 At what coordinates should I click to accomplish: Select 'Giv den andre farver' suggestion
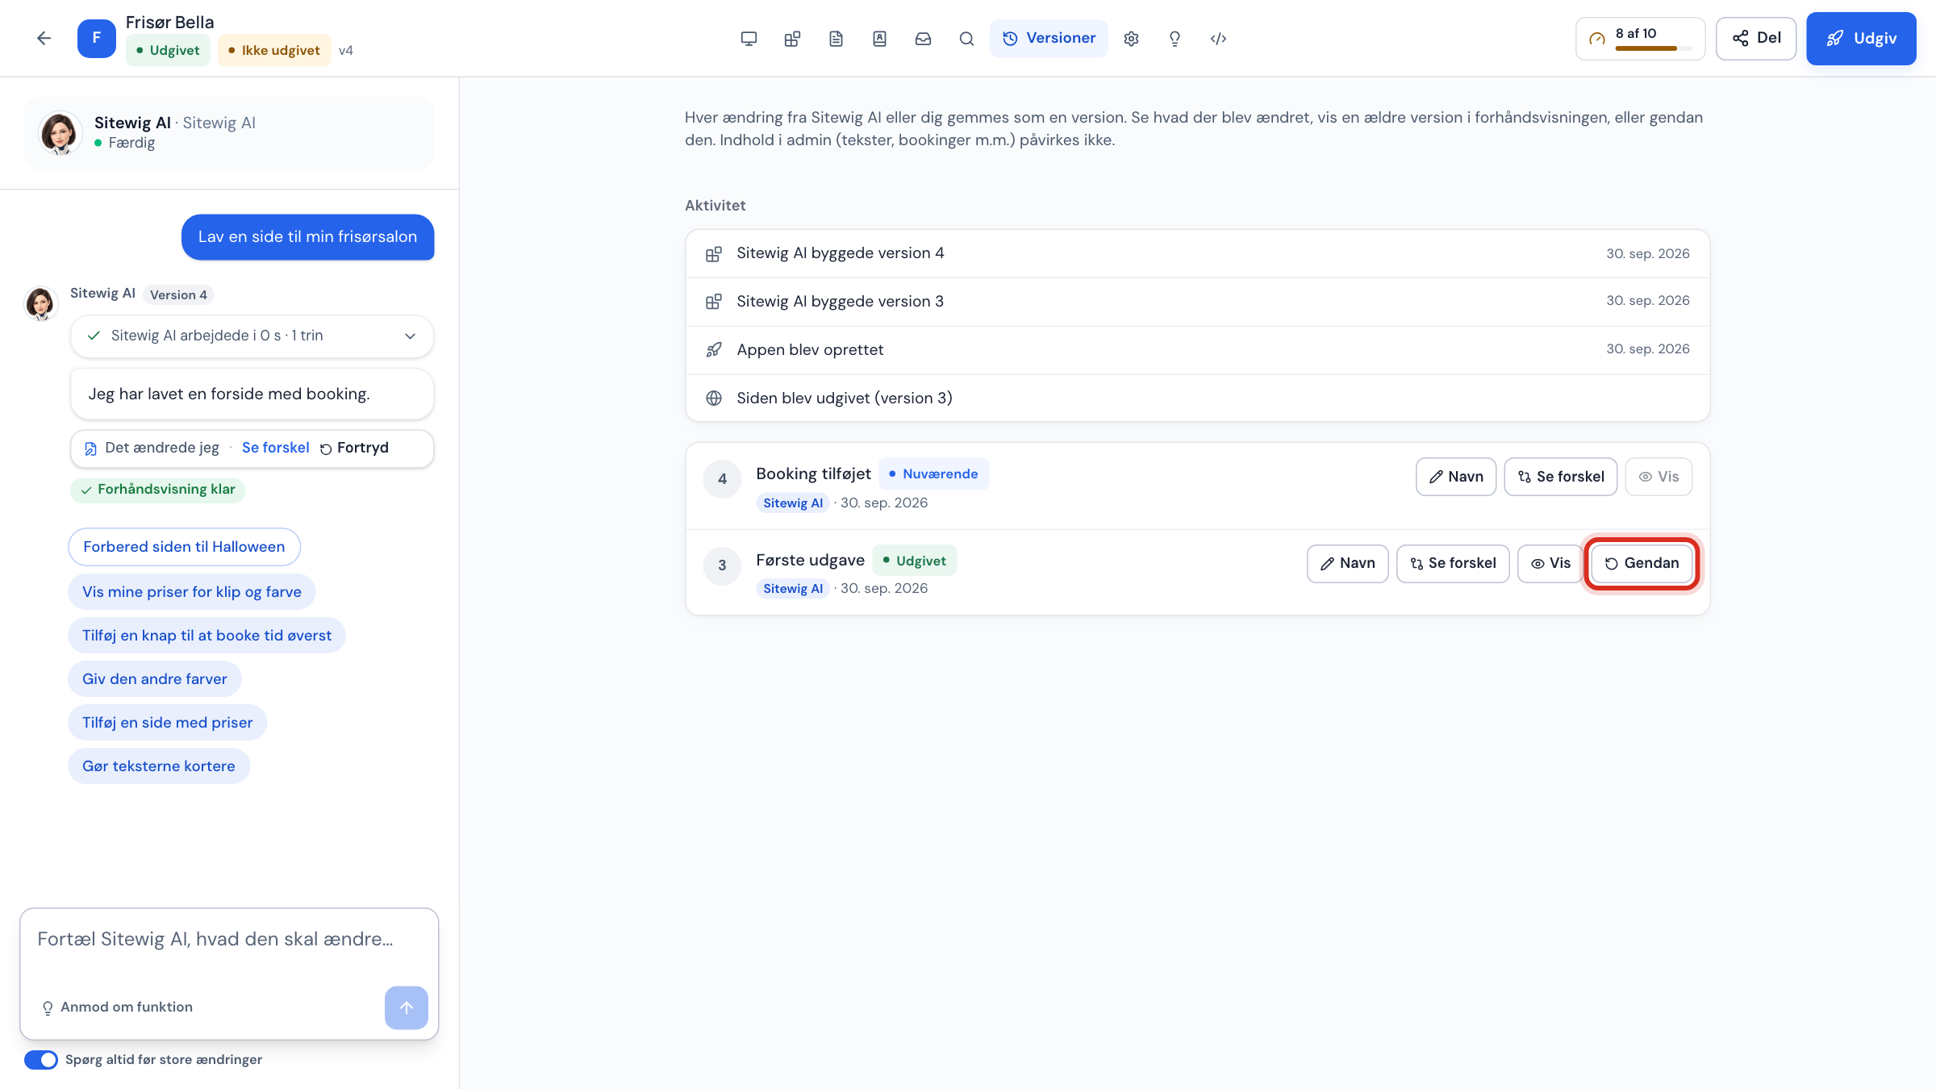click(155, 679)
